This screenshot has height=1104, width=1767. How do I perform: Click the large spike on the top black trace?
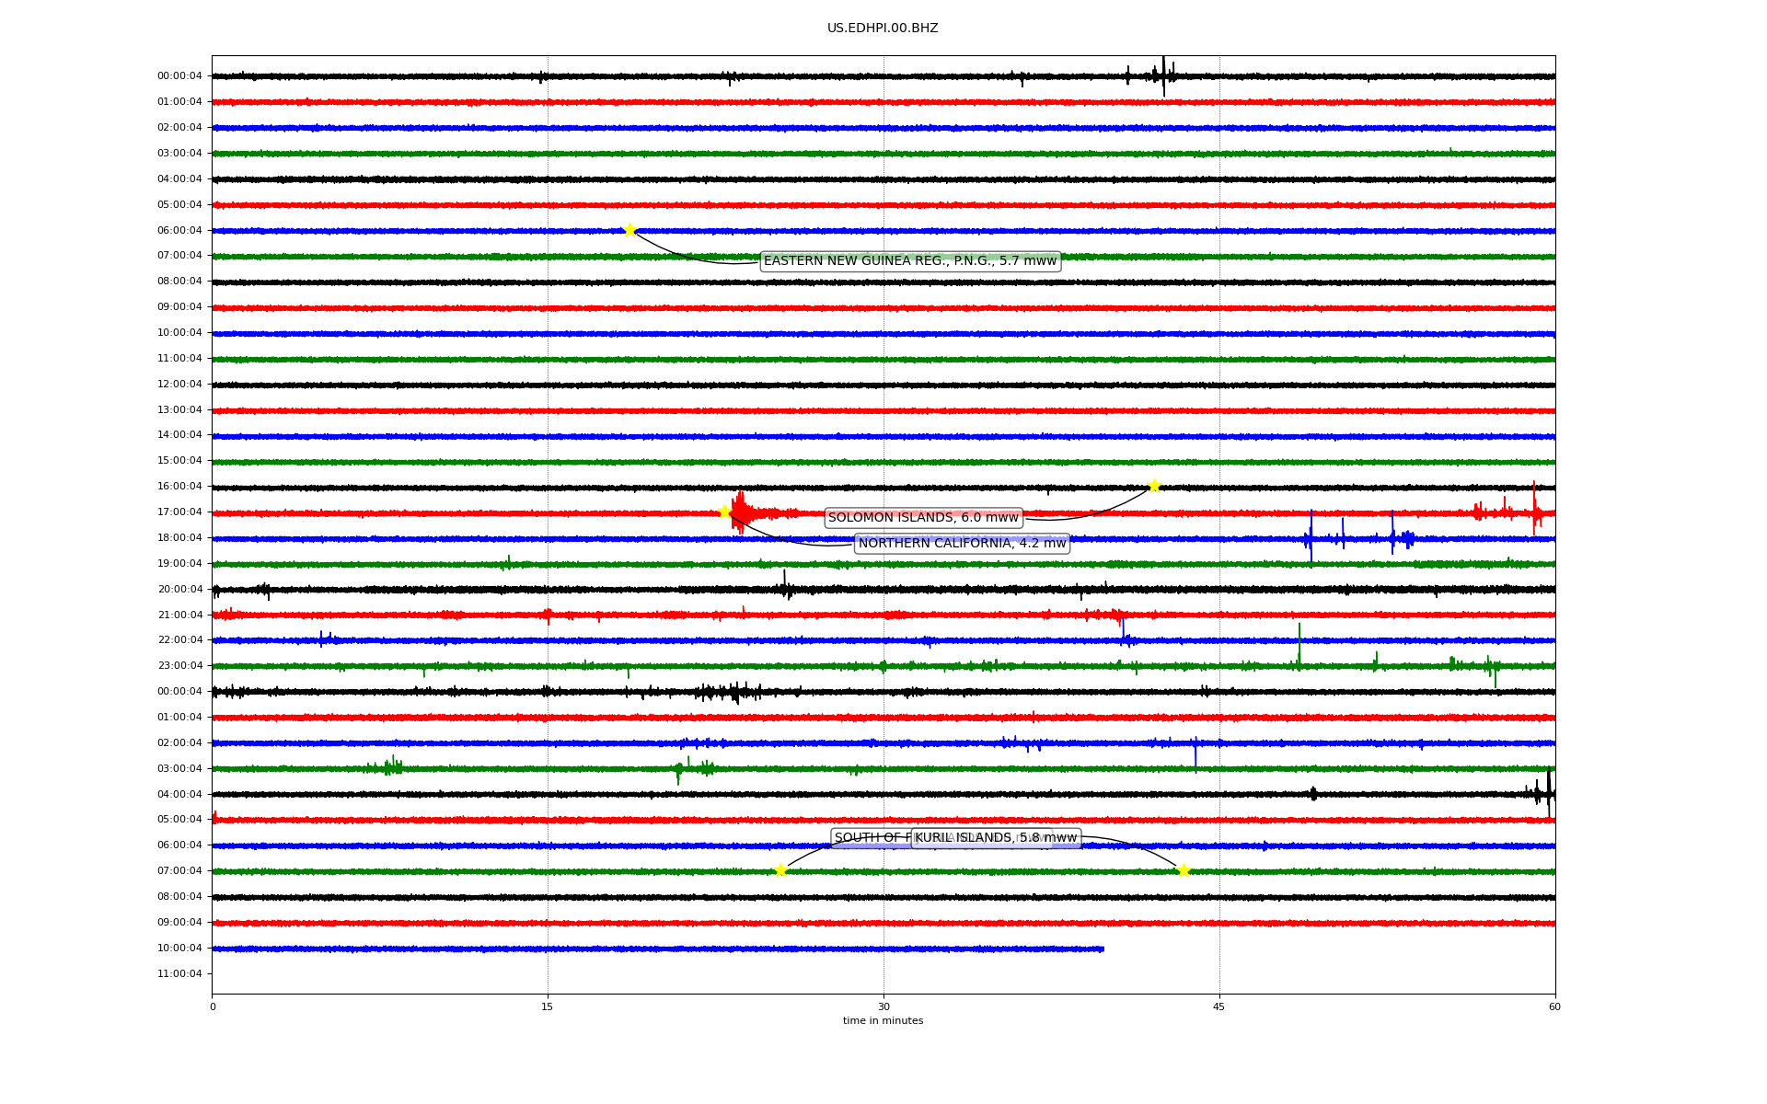coord(1163,75)
